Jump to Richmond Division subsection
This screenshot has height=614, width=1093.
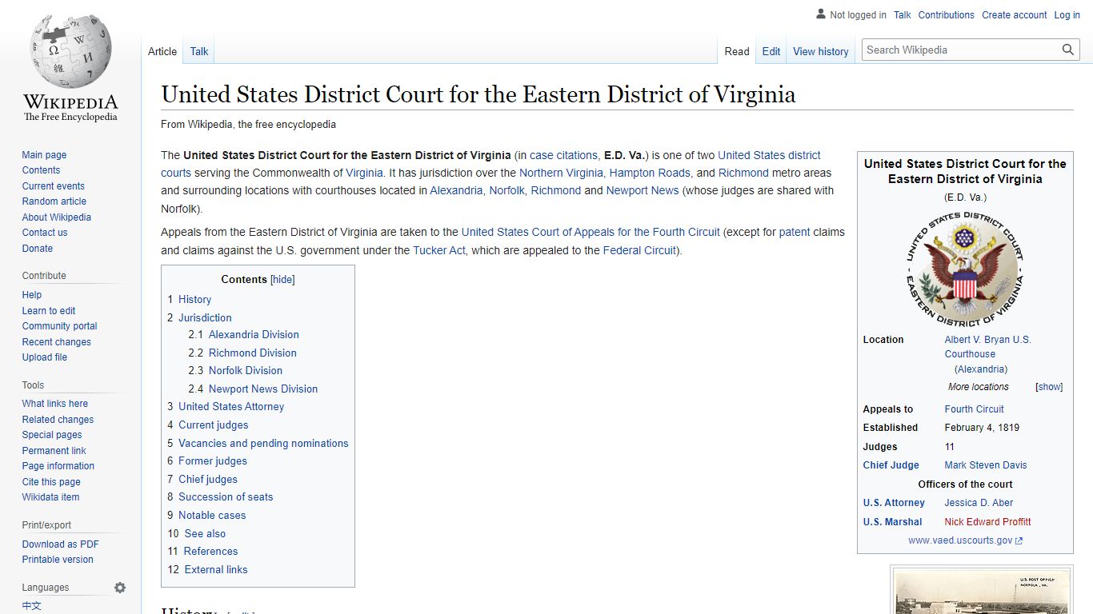253,353
